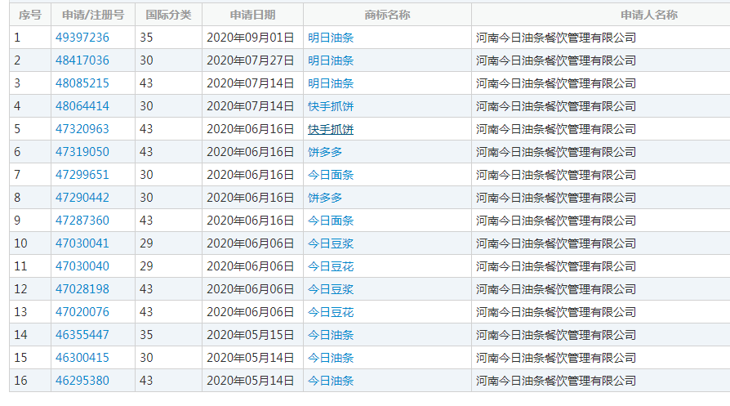The height and width of the screenshot is (406, 730).
Task: Open 今日油条 trademark in row 16
Action: 331,381
